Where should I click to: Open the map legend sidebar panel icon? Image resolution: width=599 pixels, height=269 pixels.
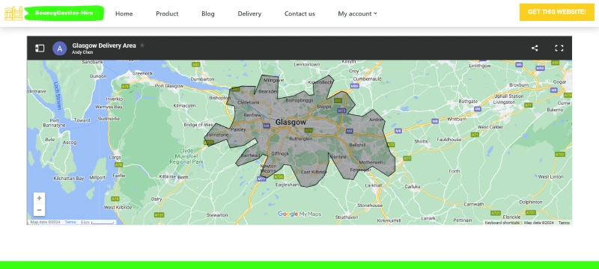[40, 48]
